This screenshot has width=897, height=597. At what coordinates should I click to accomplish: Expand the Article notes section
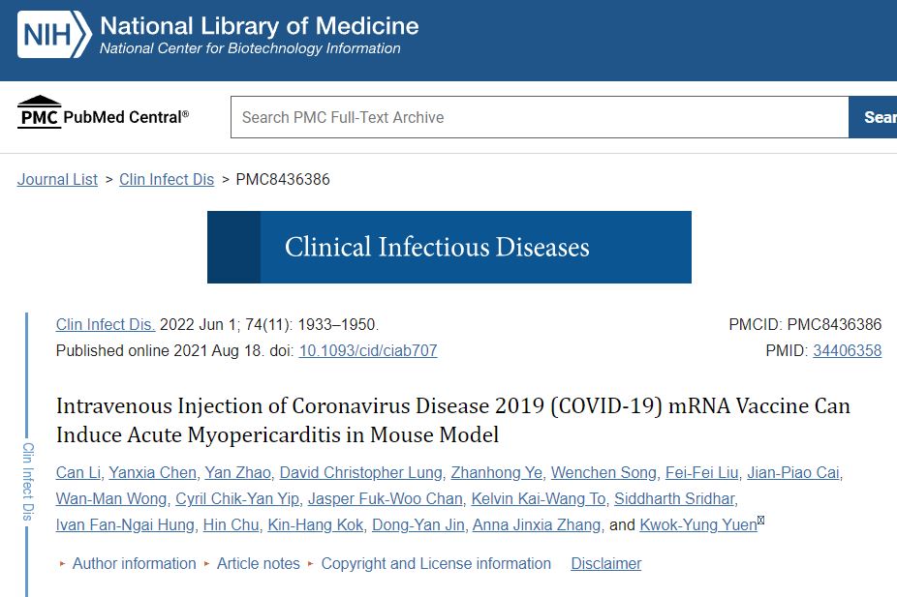258,563
